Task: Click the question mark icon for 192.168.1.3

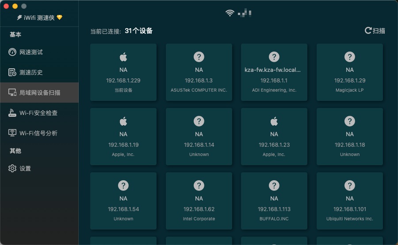Action: point(199,57)
